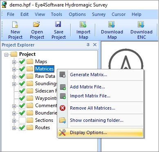
Task: Open the Survey menu
Action: [x=99, y=14]
